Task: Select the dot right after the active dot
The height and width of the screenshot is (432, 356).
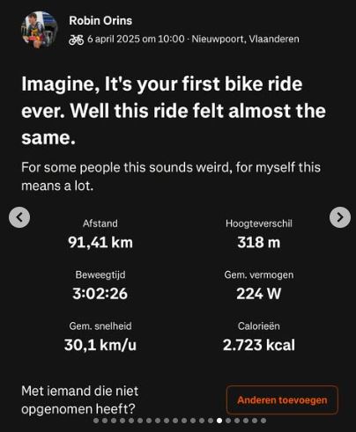Action: [228, 421]
